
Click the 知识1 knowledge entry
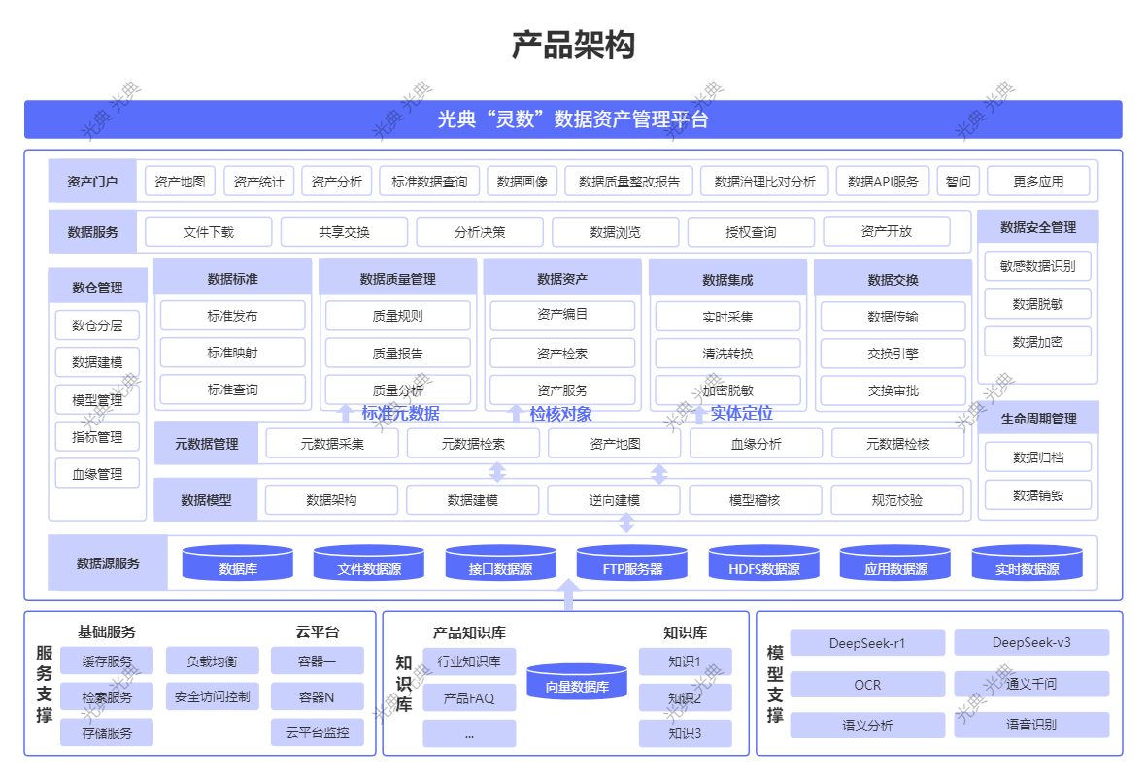[685, 661]
